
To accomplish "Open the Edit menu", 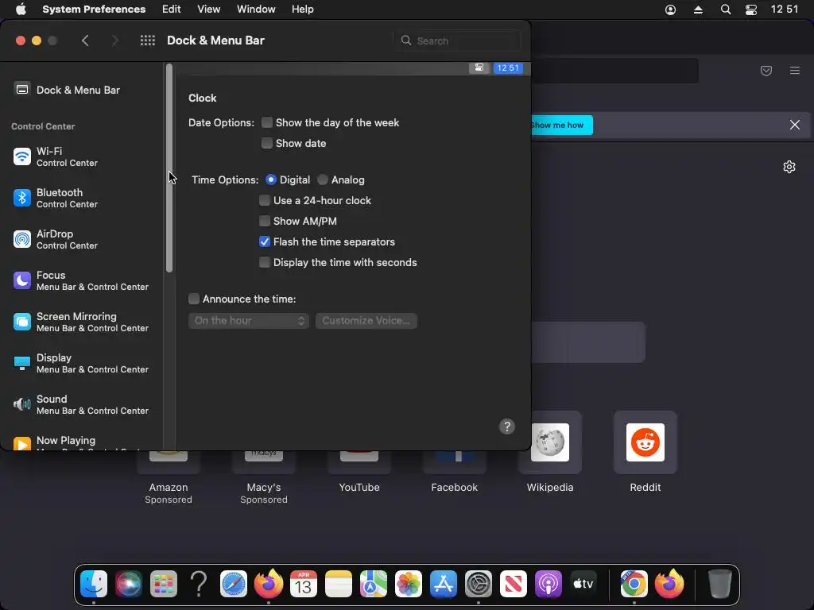I will pos(172,10).
